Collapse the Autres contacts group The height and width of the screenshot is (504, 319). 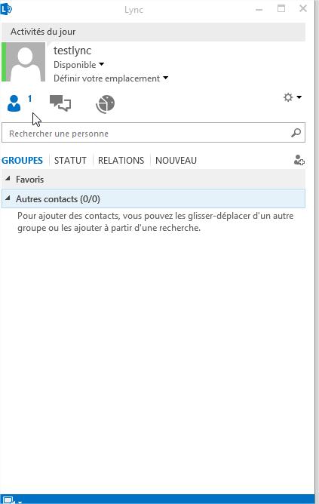coord(8,198)
